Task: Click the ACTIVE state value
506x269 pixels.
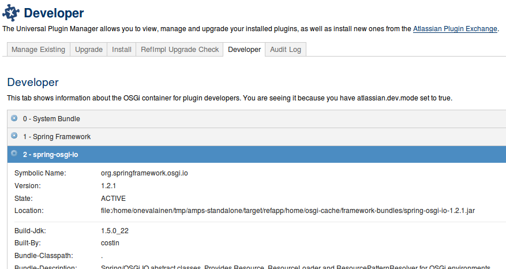Action: [113, 198]
